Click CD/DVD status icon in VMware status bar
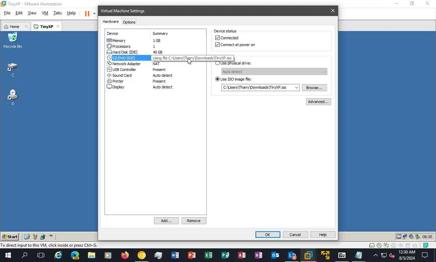 [x=379, y=245]
